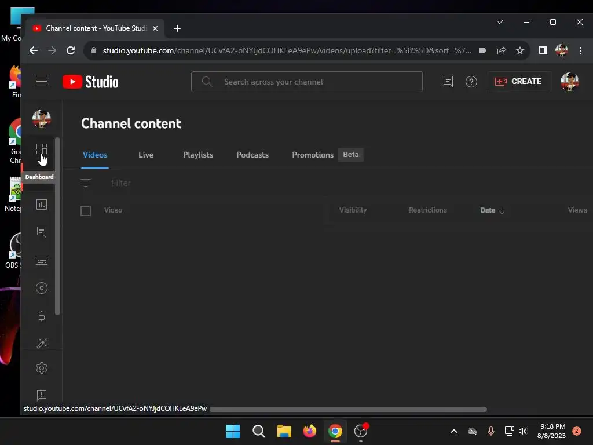Open the Earn dollar-sign icon

click(x=42, y=316)
